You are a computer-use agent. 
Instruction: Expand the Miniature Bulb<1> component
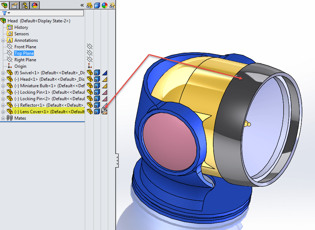(3, 86)
